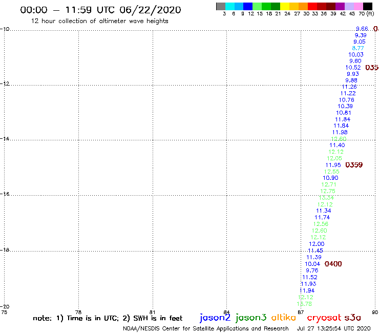The image size is (379, 333).
Task: Click the subtitle '12 hour collection of altimeter wave heights'
Action: click(99, 21)
